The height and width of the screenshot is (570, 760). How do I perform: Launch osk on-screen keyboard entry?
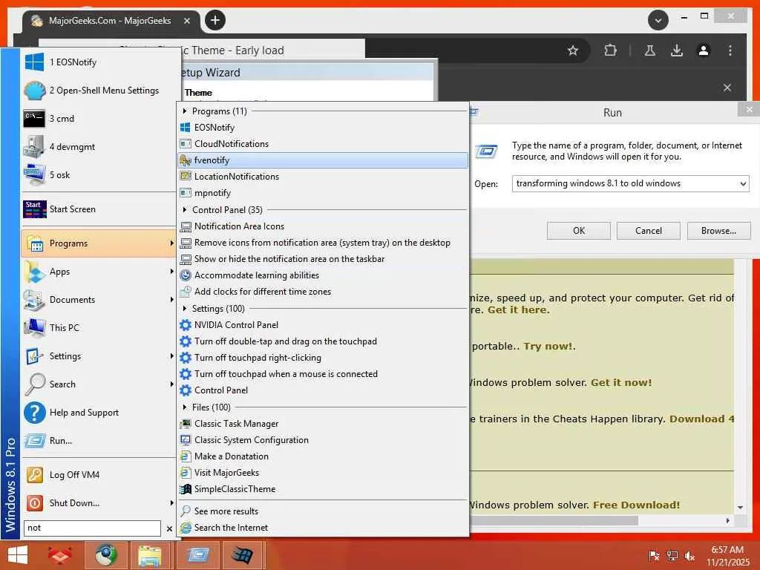(99, 174)
